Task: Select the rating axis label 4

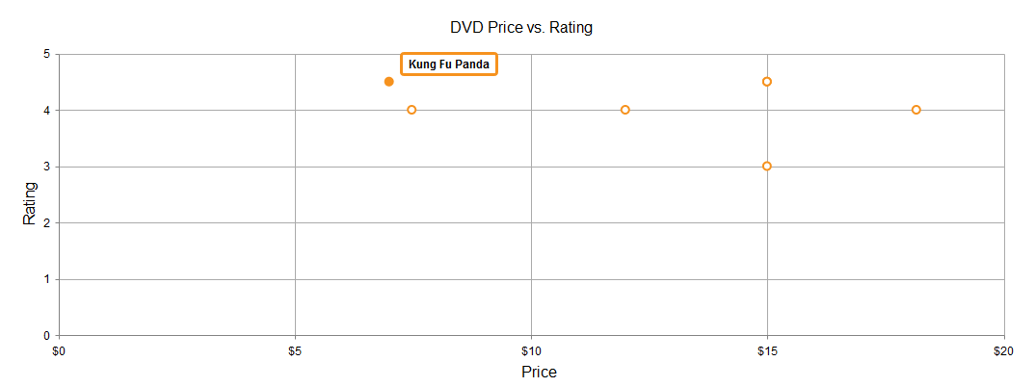Action: coord(47,110)
